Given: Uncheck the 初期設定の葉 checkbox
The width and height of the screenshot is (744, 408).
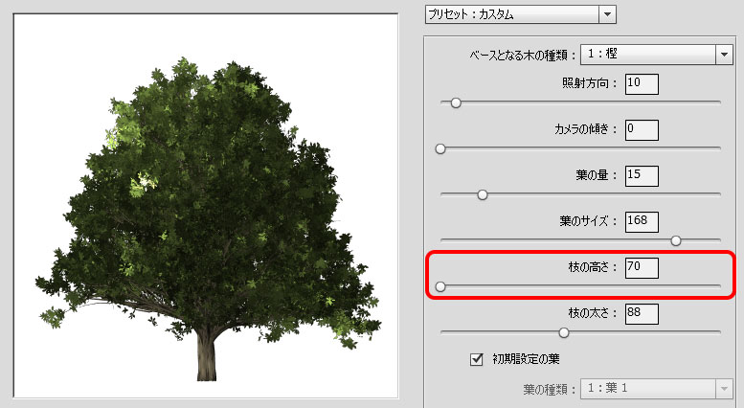Looking at the screenshot, I should click(477, 359).
